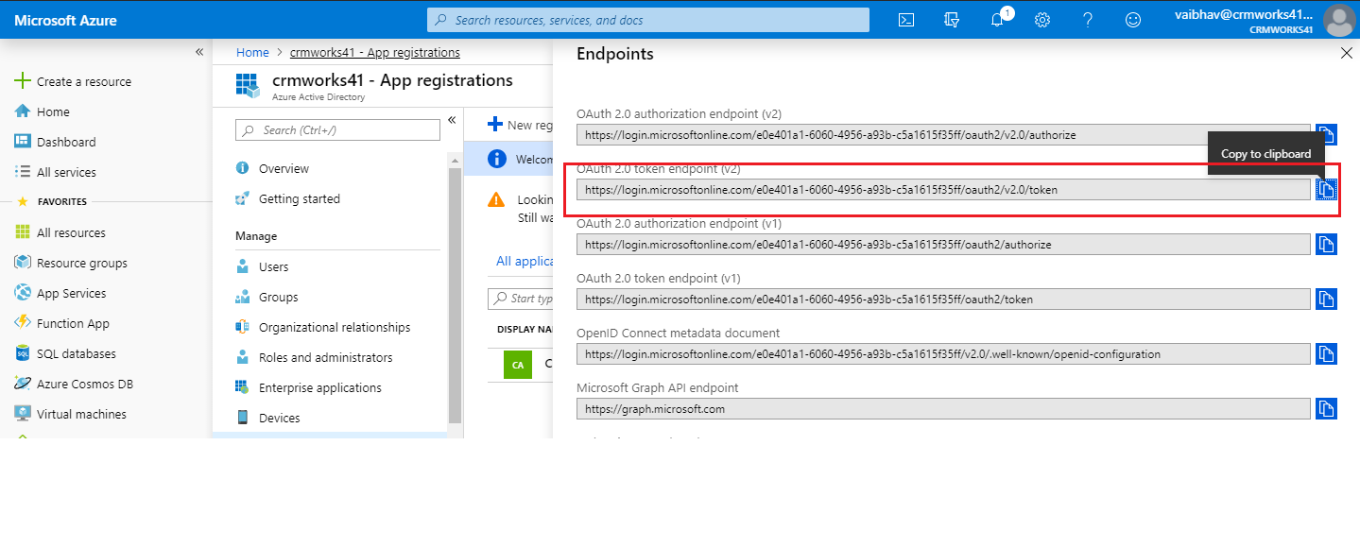Select the OAuth 2.0 authorization endpoint (v1) field

[943, 244]
